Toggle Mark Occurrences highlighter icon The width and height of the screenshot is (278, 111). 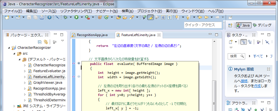pyautogui.click(x=150, y=17)
